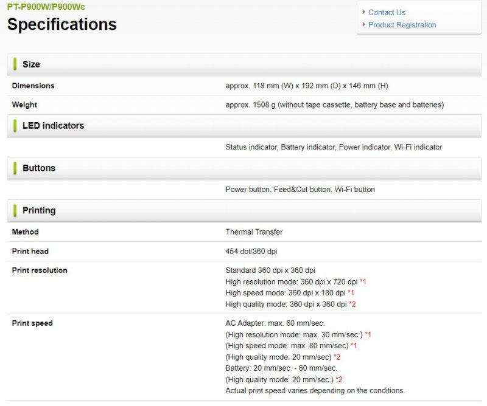
Task: Select the 454 dot/360 dpi value
Action: pos(251,251)
